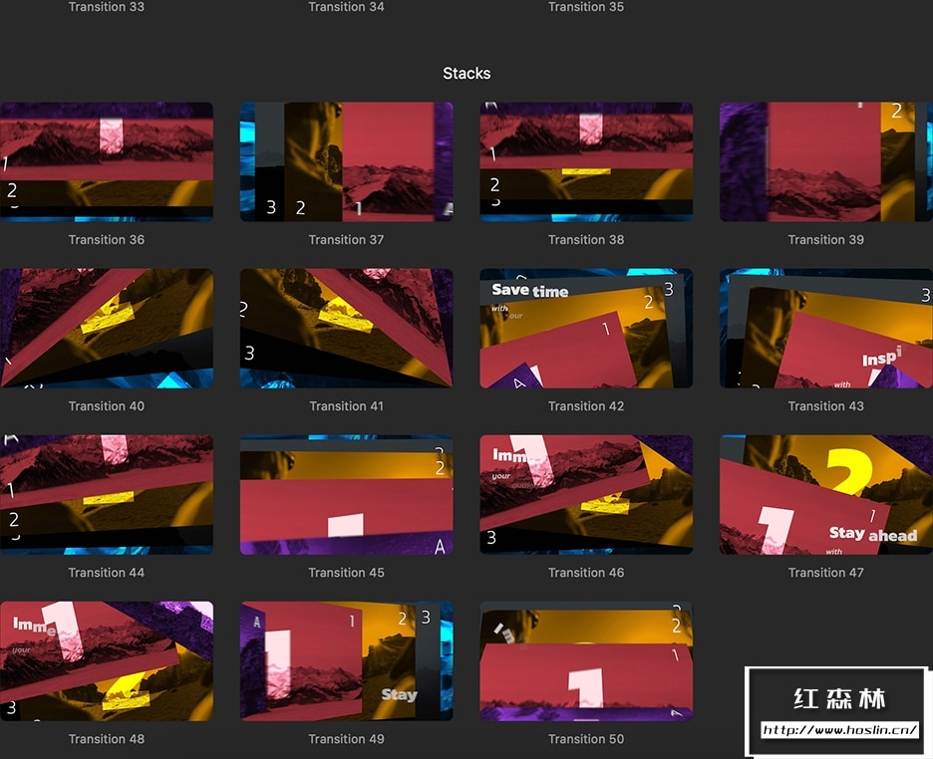Screen dimensions: 933x759
Task: Click the label text Transition 45
Action: pos(346,573)
